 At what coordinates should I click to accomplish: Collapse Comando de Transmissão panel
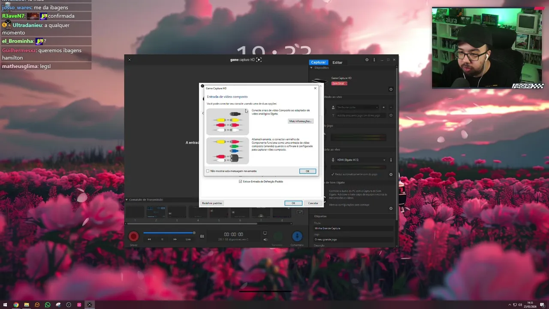click(x=127, y=200)
